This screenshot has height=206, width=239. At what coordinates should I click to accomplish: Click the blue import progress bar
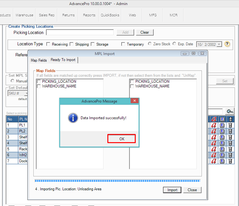(117, 181)
